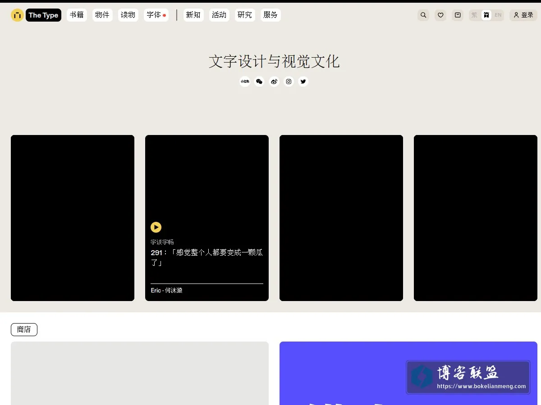Click the 字谈字畅 podcast label
The width and height of the screenshot is (541, 405).
click(x=162, y=242)
